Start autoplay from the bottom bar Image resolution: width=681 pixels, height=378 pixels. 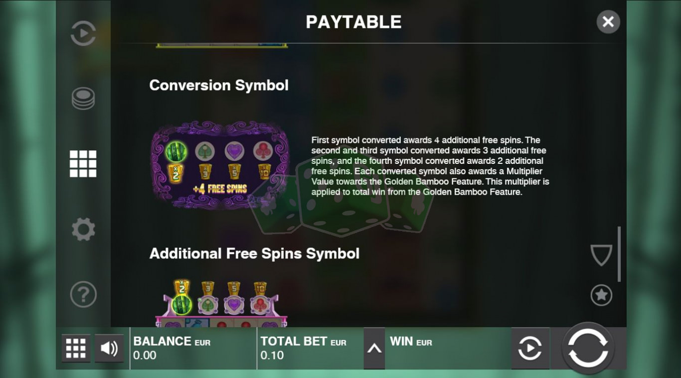point(530,349)
